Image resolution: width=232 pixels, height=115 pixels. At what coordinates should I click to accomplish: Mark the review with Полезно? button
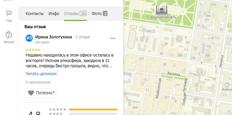(x=41, y=93)
